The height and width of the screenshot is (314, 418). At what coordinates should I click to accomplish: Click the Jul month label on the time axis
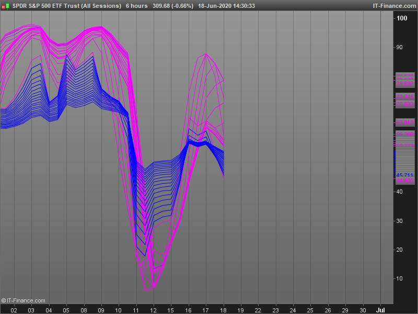[380, 310]
